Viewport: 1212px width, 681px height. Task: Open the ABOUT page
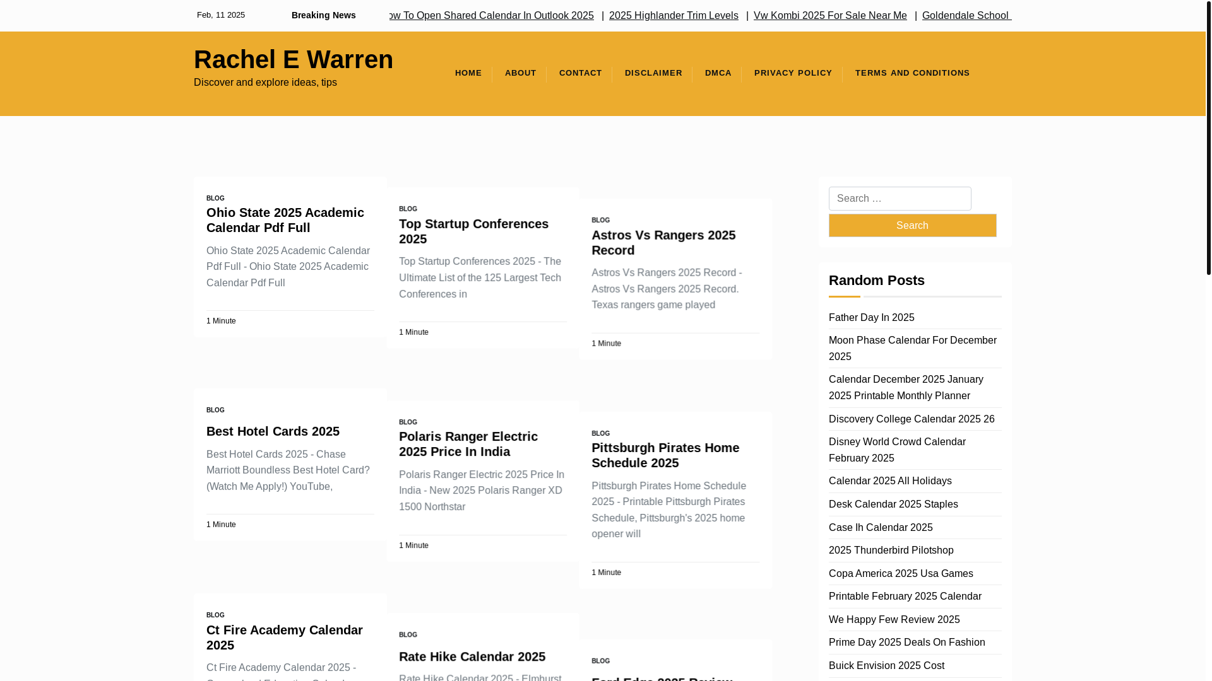pos(521,73)
